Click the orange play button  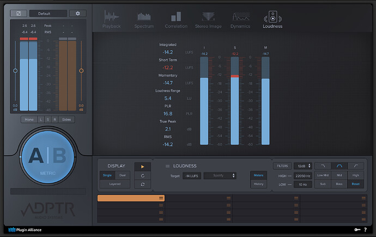(x=142, y=167)
